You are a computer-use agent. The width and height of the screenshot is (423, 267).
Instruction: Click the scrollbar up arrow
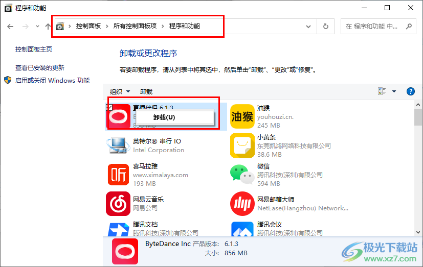pyautogui.click(x=418, y=105)
